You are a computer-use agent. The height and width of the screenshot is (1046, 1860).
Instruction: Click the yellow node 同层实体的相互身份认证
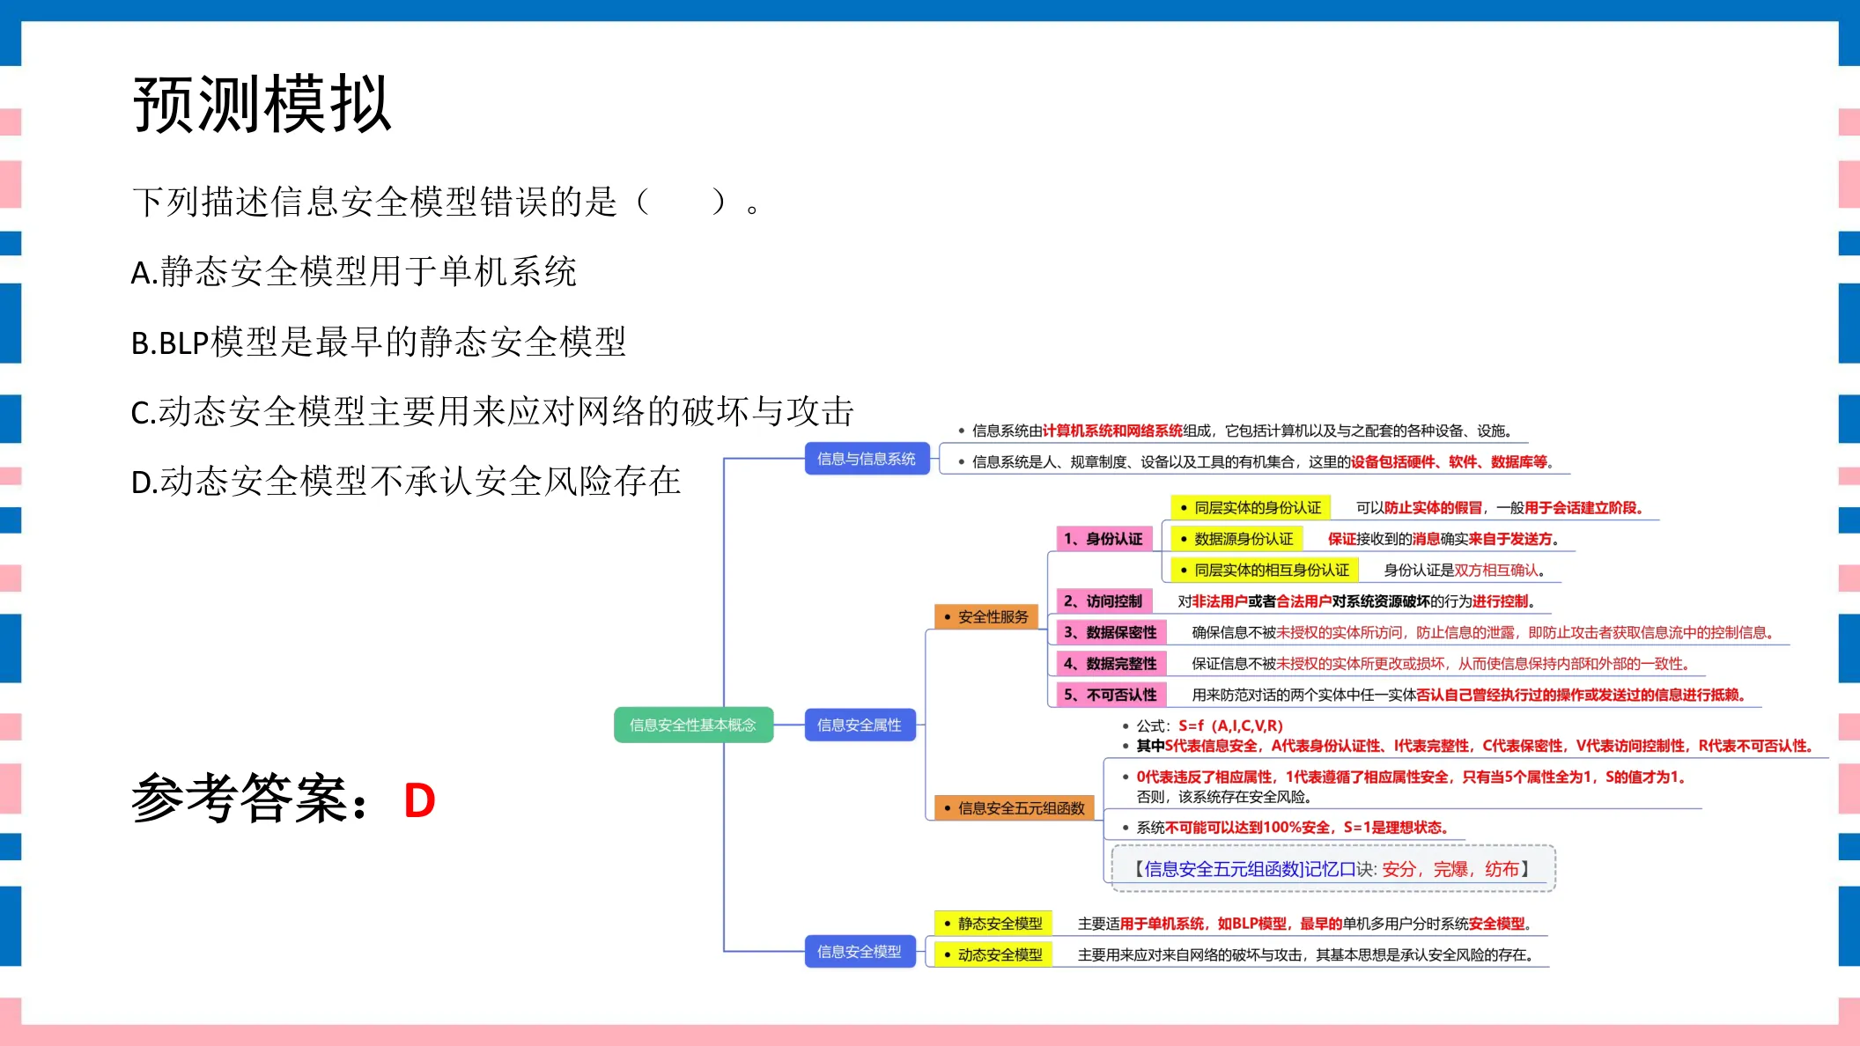click(x=1265, y=570)
